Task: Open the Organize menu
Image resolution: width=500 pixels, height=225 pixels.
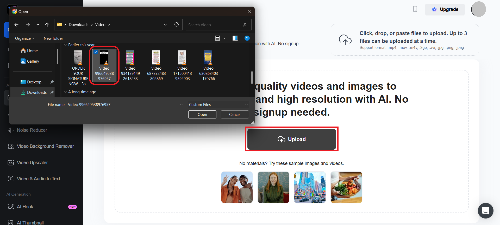Action: [24, 38]
